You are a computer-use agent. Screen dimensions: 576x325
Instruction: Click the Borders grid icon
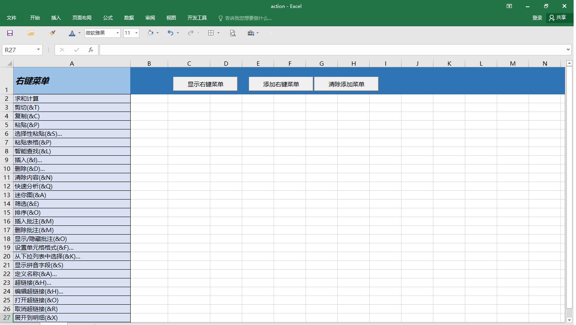pos(211,33)
